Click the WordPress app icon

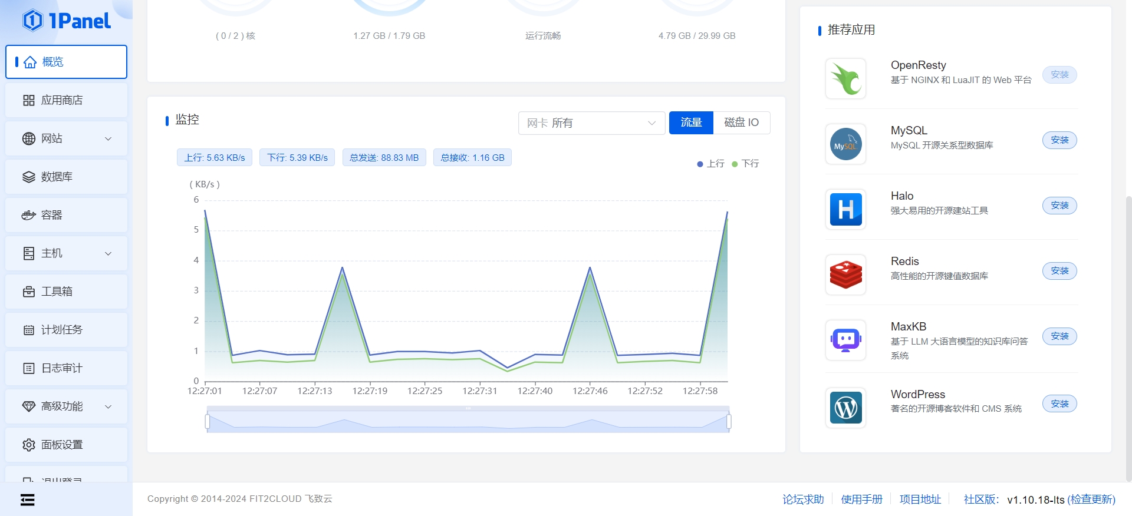point(845,407)
